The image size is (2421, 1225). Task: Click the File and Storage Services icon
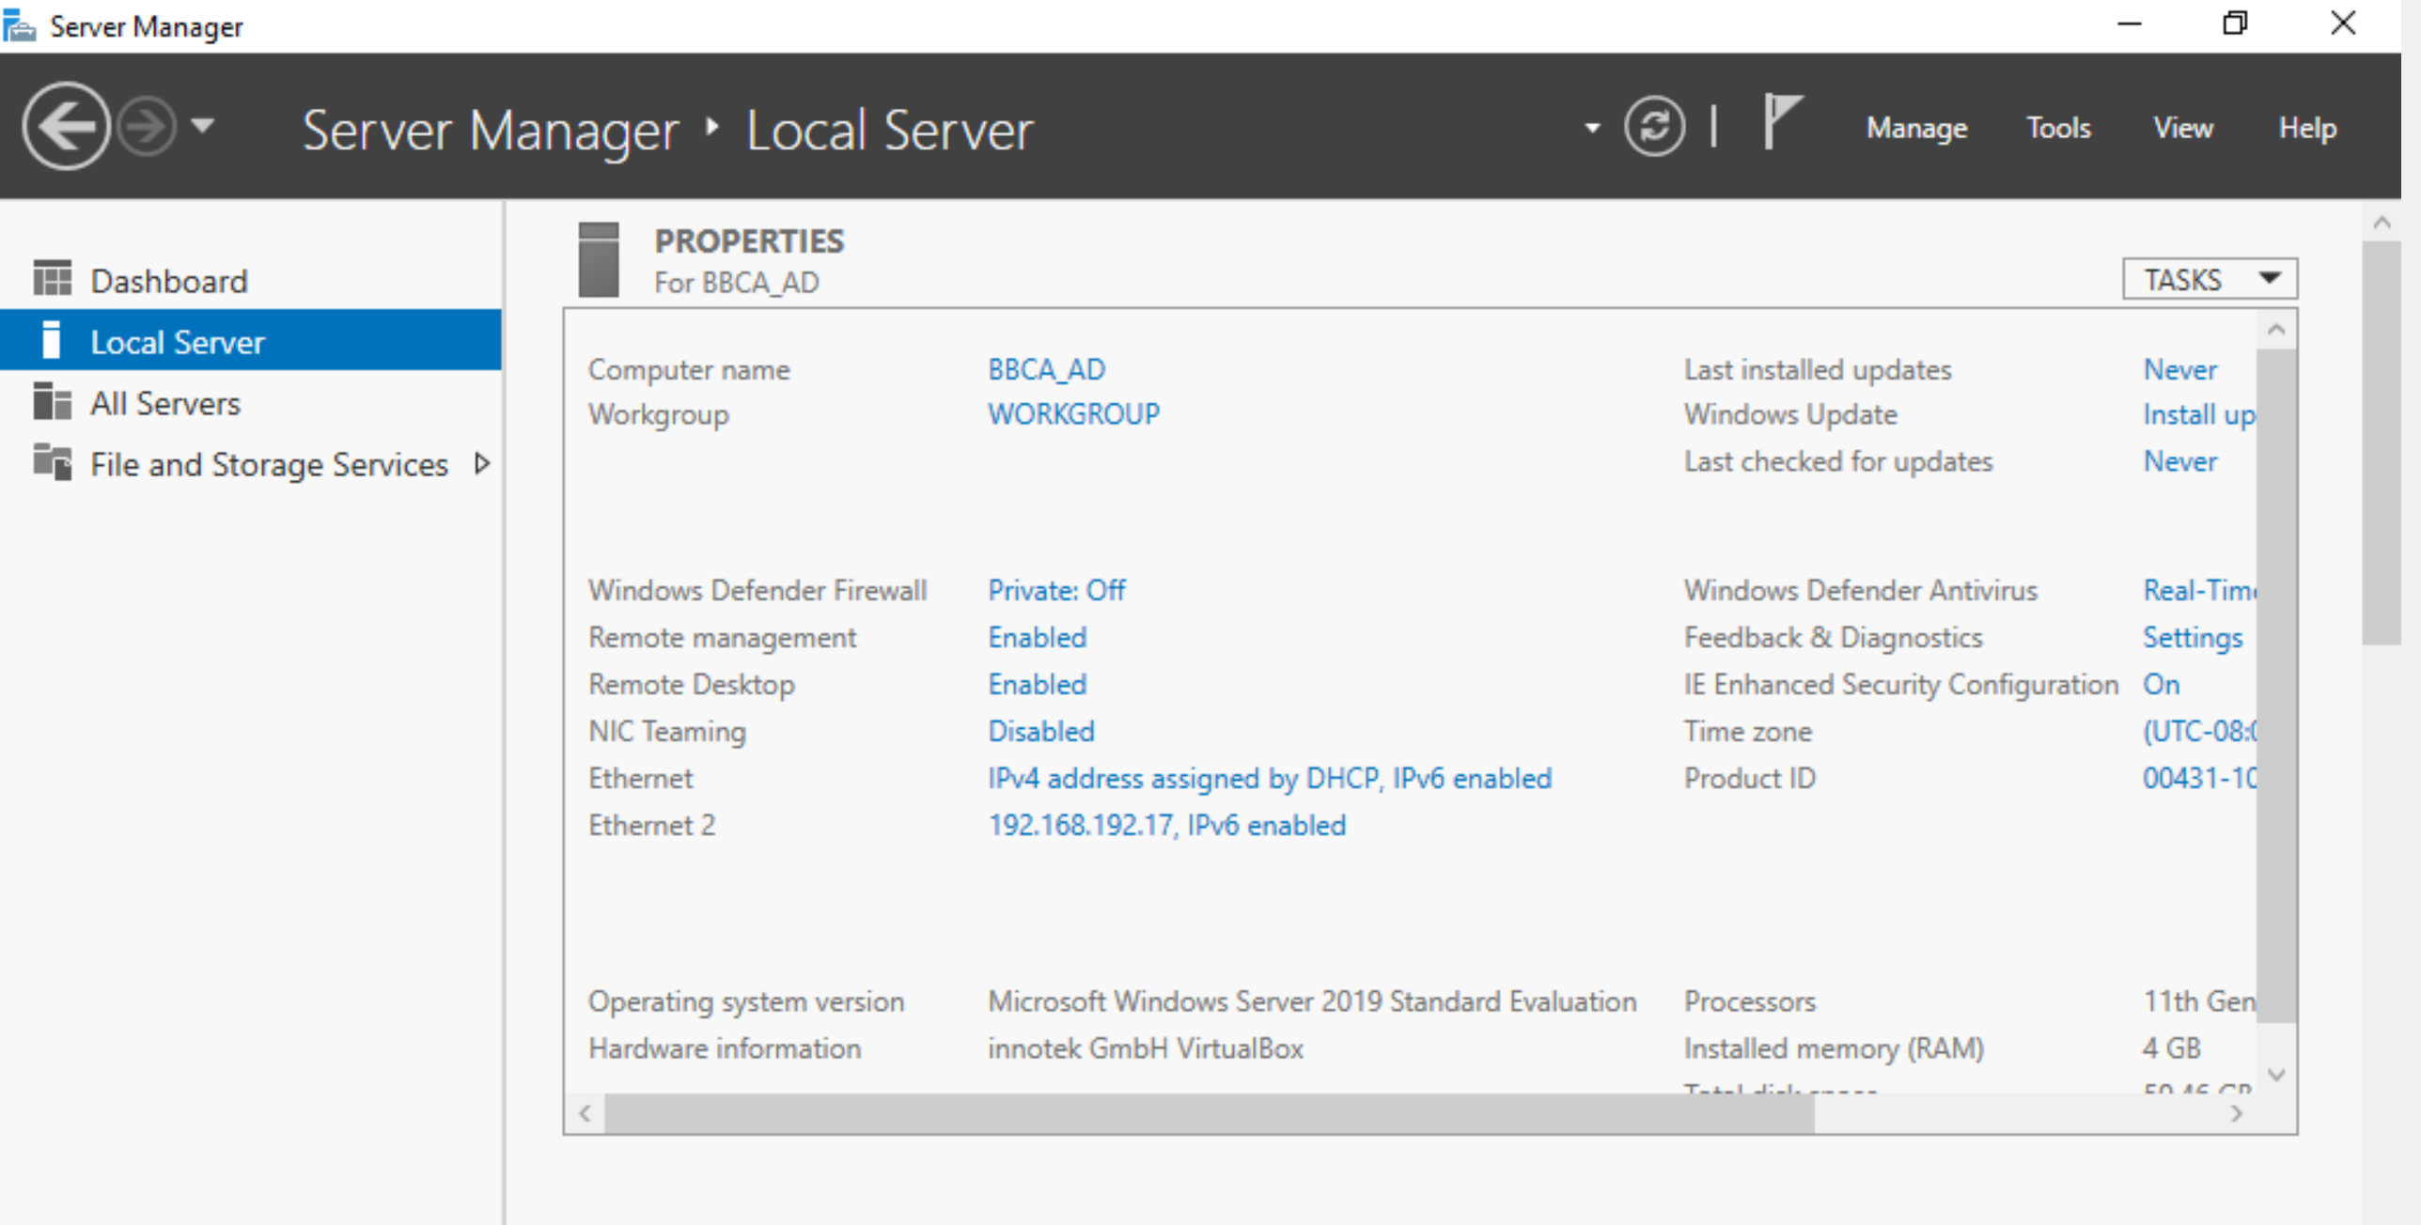[53, 462]
